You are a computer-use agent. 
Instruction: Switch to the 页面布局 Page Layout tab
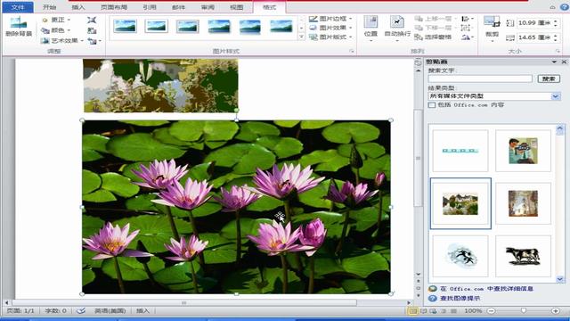point(114,7)
